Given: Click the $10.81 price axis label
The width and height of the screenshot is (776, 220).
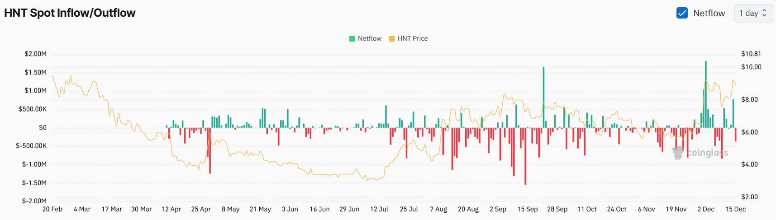Looking at the screenshot, I should pyautogui.click(x=751, y=54).
